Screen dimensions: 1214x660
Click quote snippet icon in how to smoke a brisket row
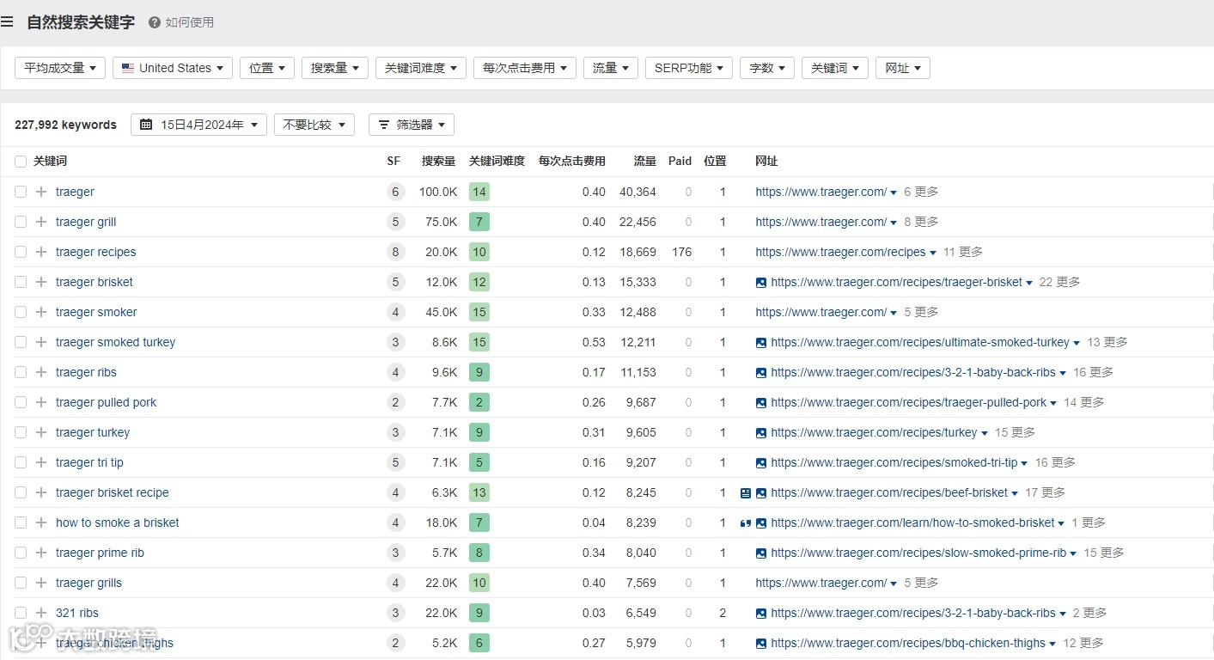[x=745, y=522]
